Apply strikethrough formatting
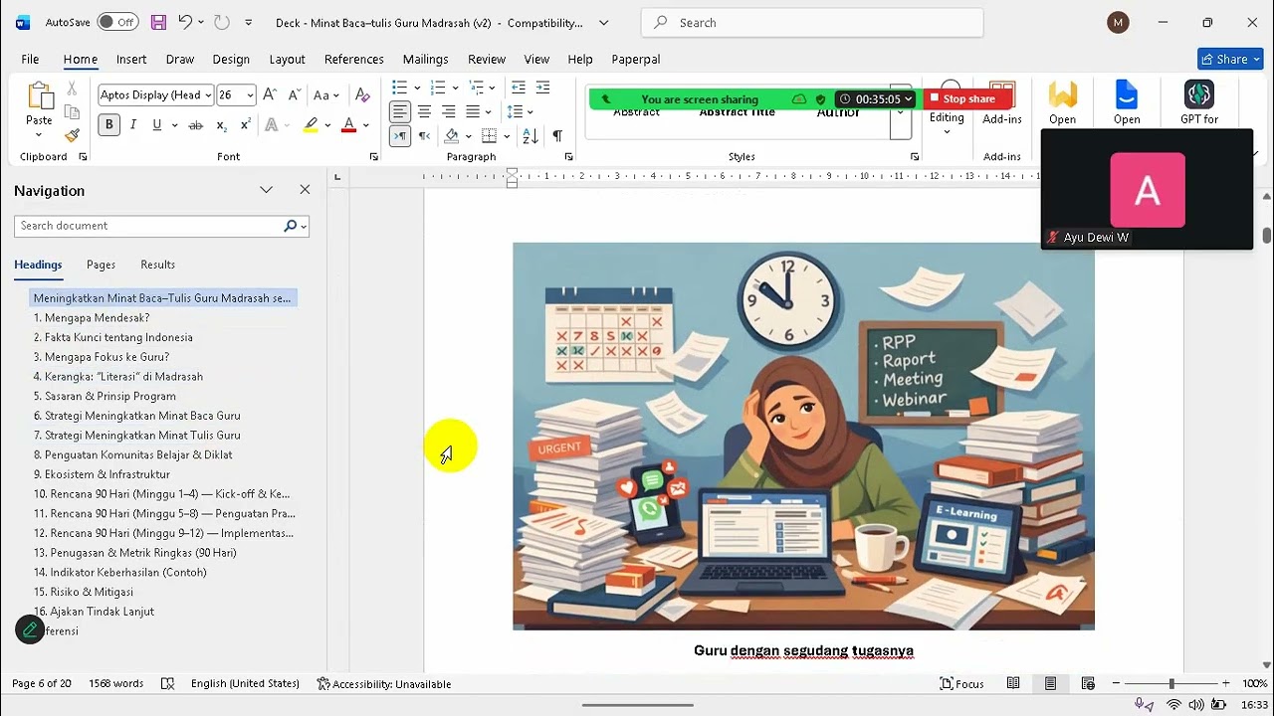 [x=195, y=125]
